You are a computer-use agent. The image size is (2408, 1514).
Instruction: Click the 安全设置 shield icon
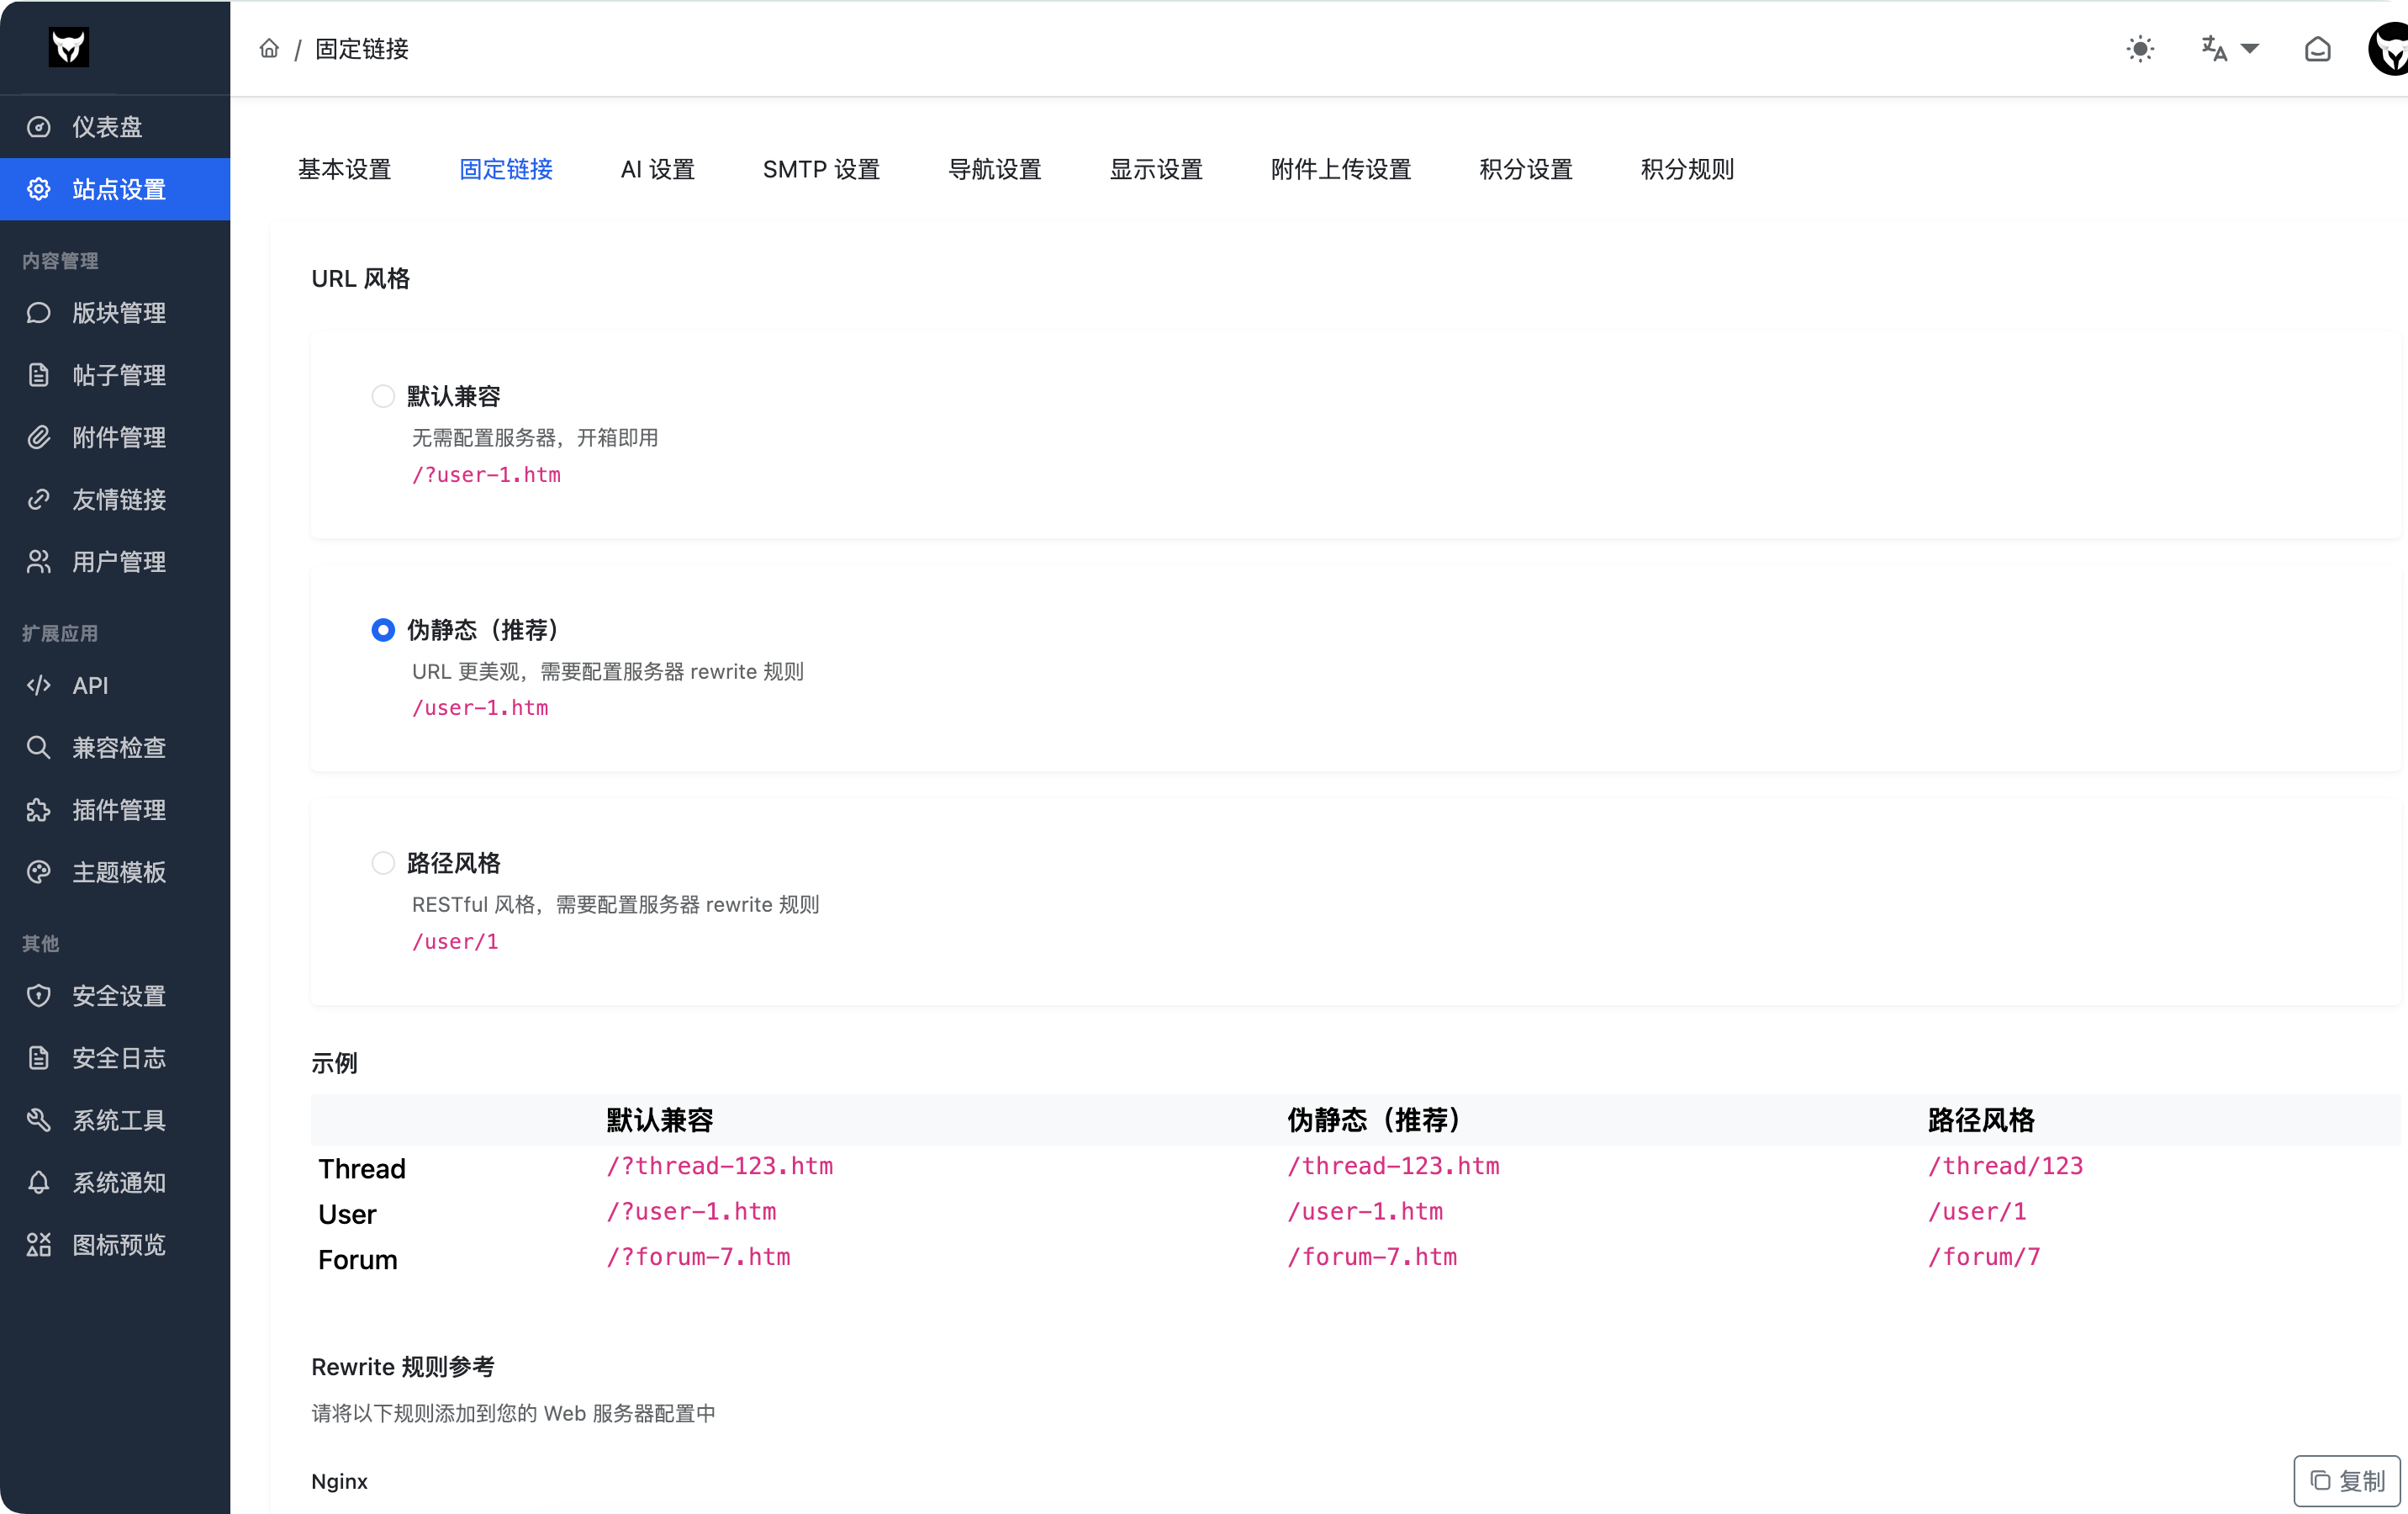[39, 996]
